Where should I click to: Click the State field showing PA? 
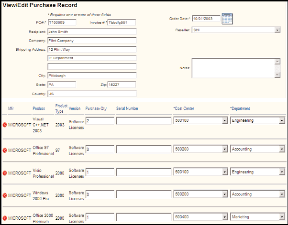(x=62, y=85)
